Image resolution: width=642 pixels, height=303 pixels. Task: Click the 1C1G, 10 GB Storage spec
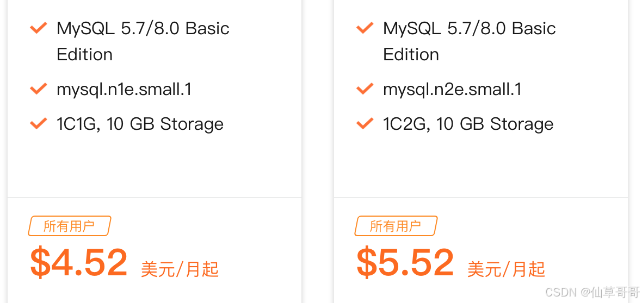140,124
